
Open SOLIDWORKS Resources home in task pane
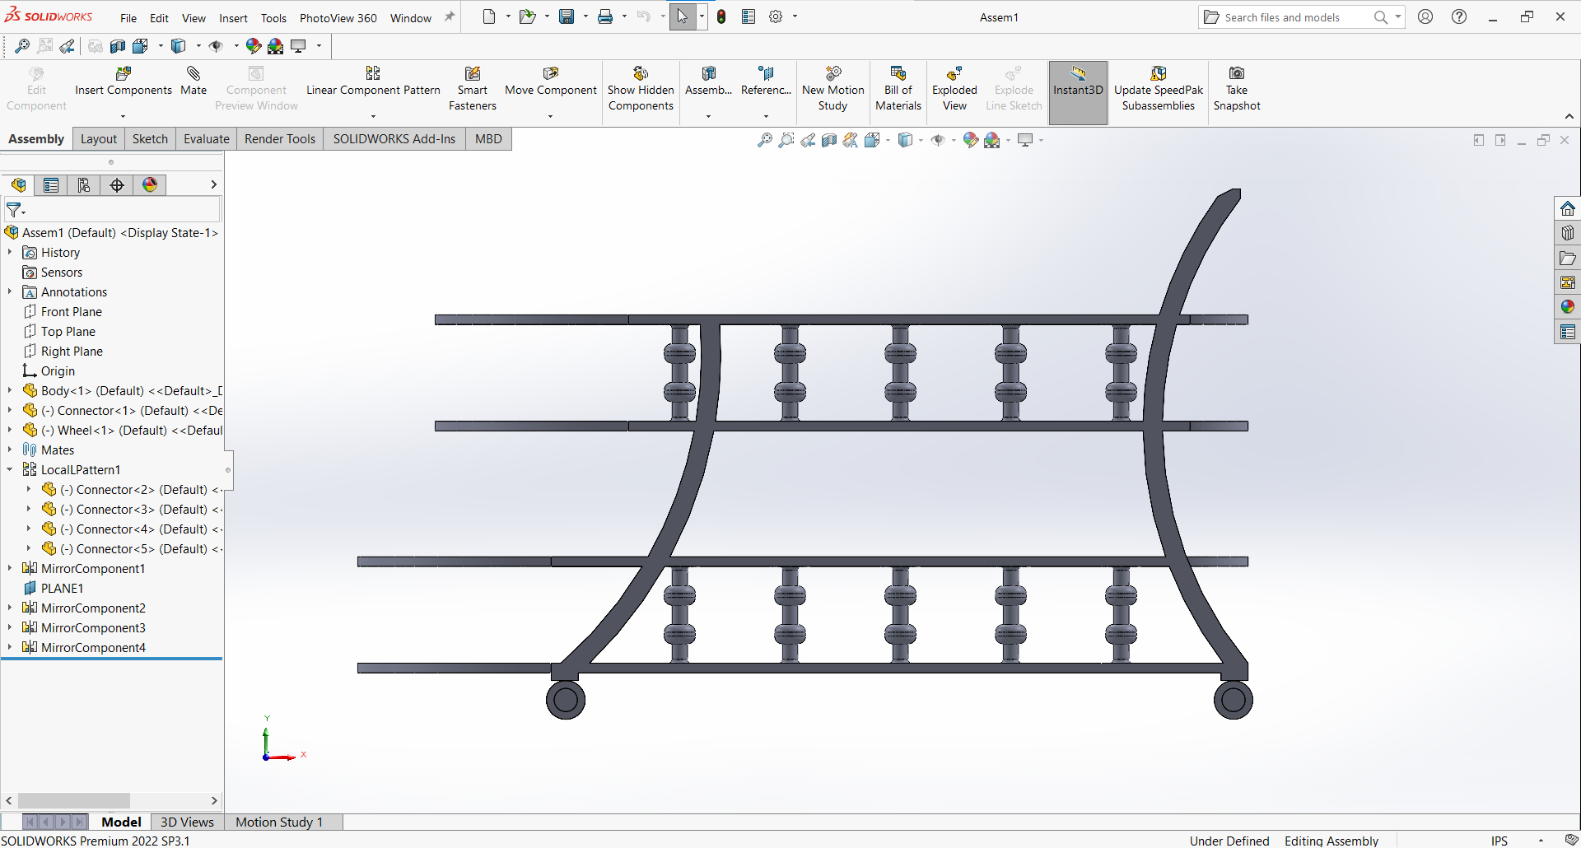pos(1568,208)
